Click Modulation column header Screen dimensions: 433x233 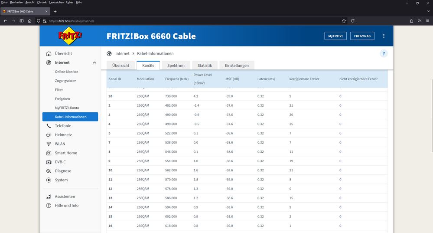click(x=145, y=79)
